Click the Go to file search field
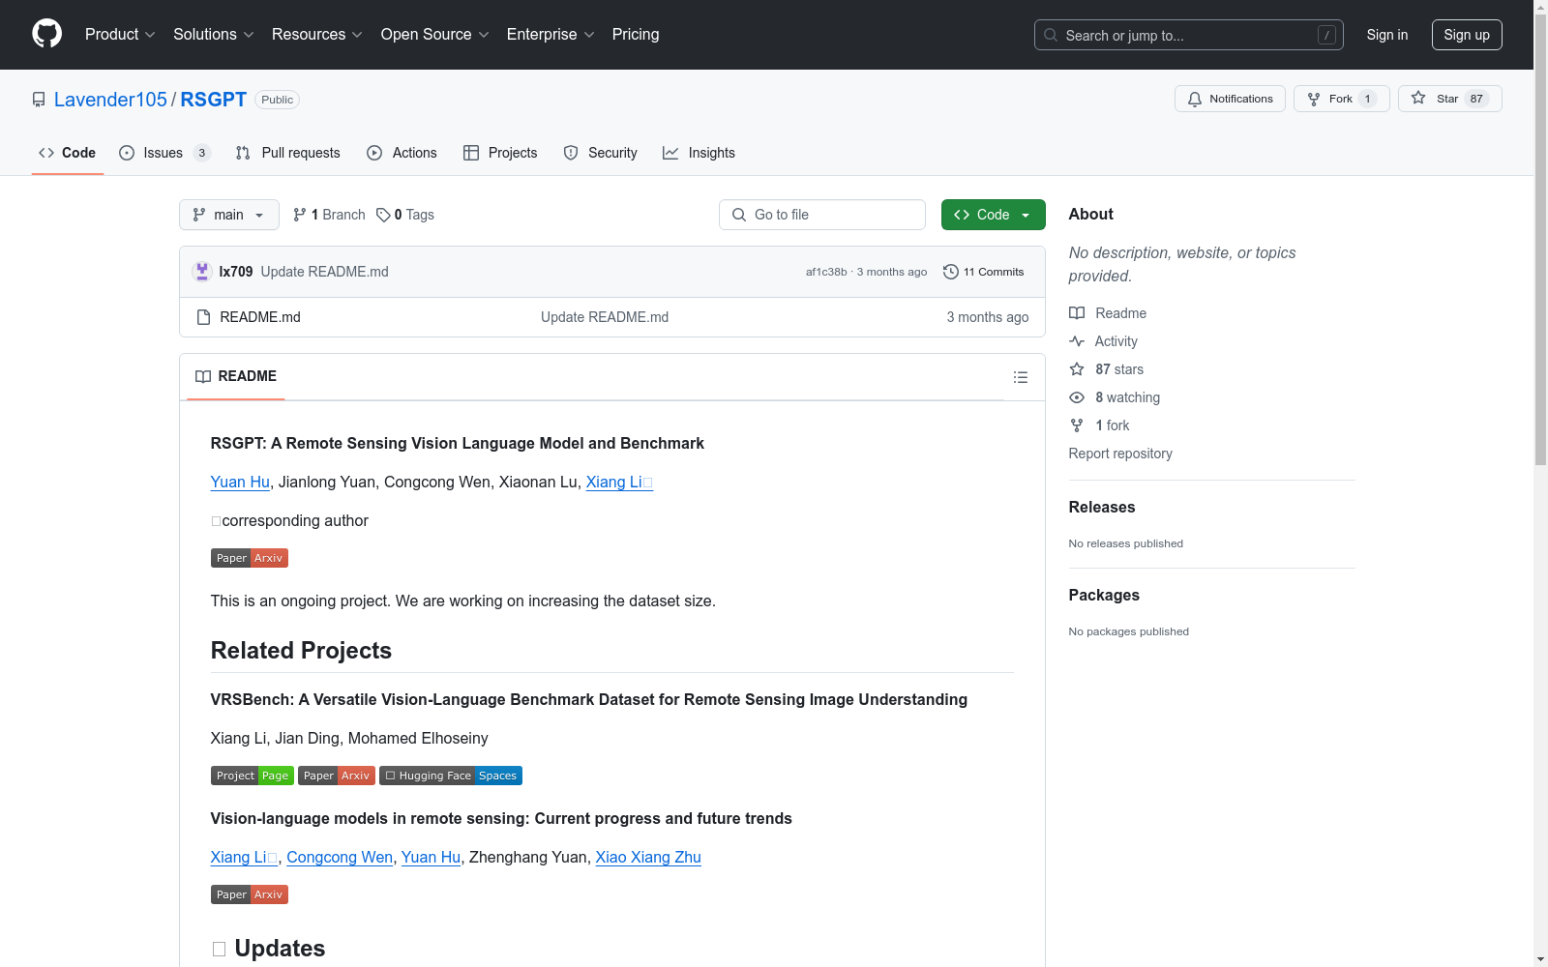This screenshot has height=967, width=1548. pos(822,215)
